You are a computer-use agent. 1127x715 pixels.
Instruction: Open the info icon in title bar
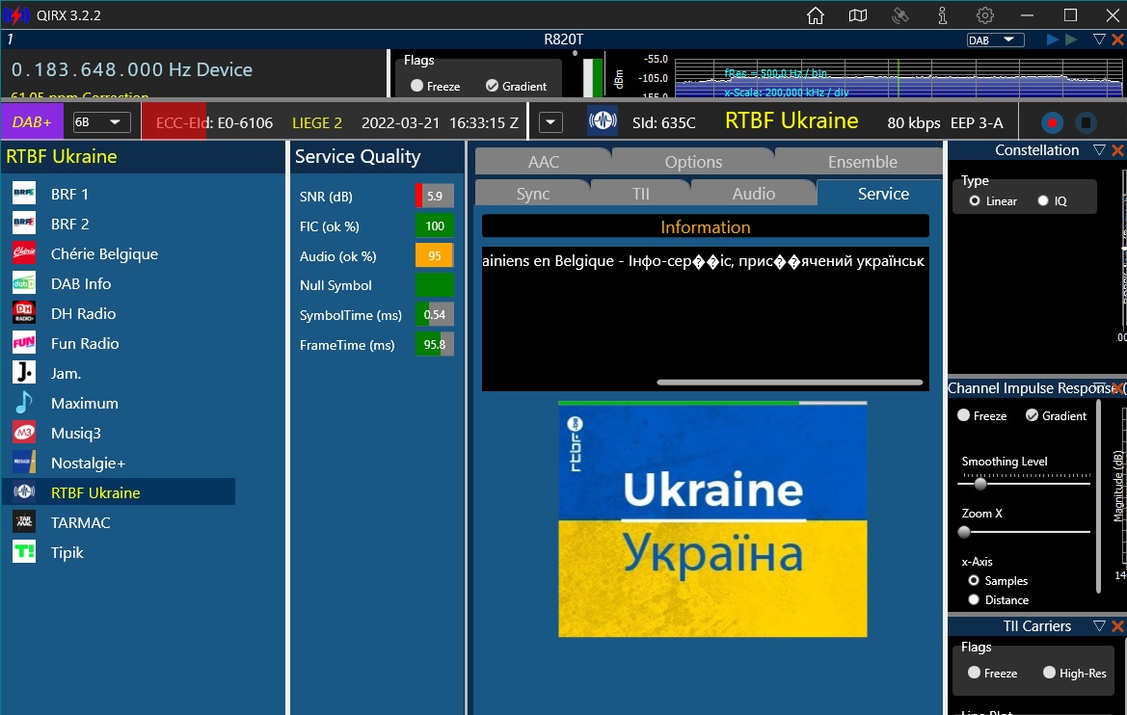pyautogui.click(x=942, y=15)
